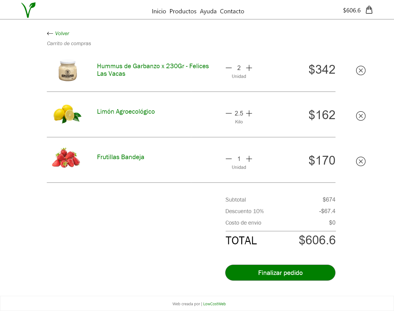394x311 pixels.
Task: Click the Hummus jar product thumbnail
Action: point(68,71)
